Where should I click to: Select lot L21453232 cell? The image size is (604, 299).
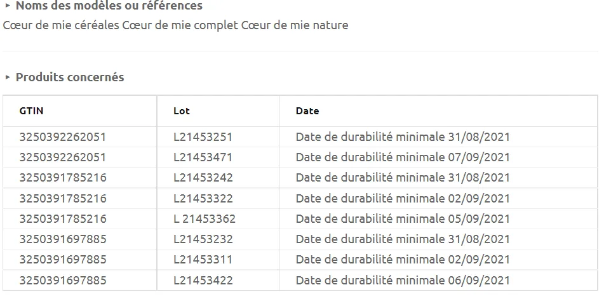[x=203, y=239]
